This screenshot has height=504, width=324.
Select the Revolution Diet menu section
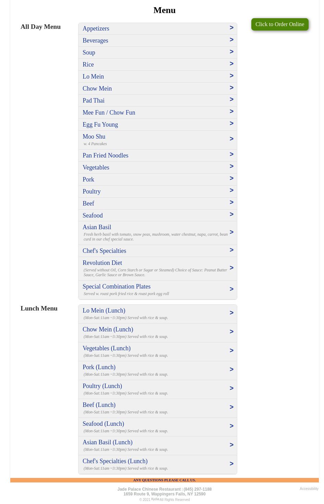pos(102,263)
